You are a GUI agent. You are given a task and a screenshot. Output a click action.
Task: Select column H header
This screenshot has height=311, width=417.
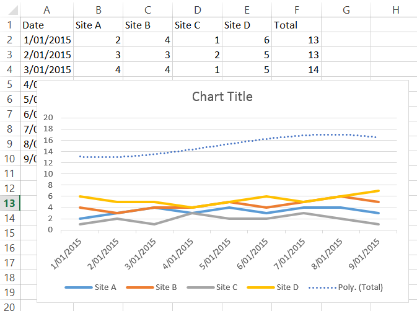click(x=394, y=10)
